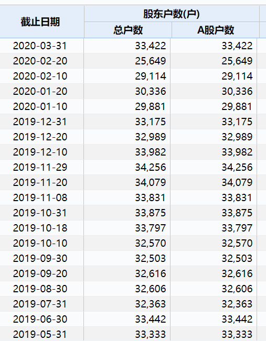
Task: Click total count 34,079 for 2019-11-20
Action: [151, 182]
